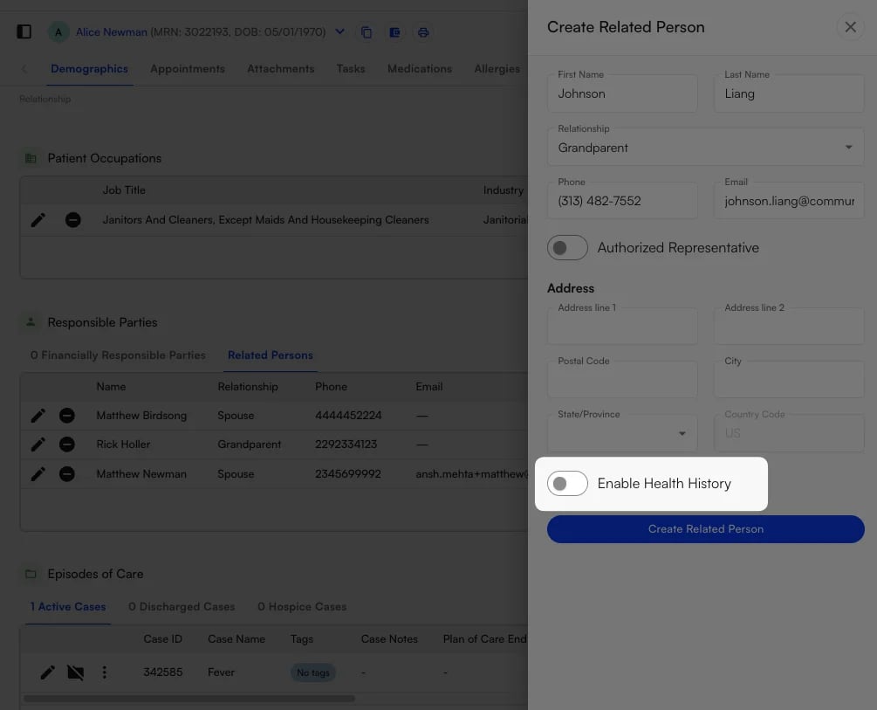Click the Name column header in Related Persons
877x710 pixels.
click(x=111, y=386)
